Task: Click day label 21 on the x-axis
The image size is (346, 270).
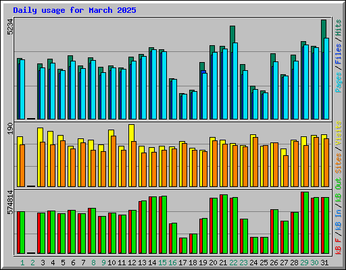Action: pyautogui.click(x=223, y=263)
